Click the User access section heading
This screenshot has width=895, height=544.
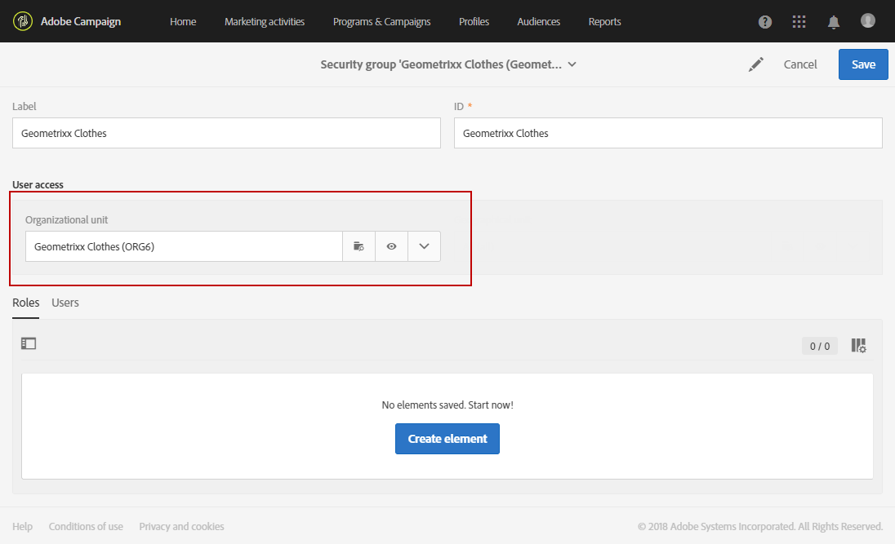pyautogui.click(x=38, y=185)
